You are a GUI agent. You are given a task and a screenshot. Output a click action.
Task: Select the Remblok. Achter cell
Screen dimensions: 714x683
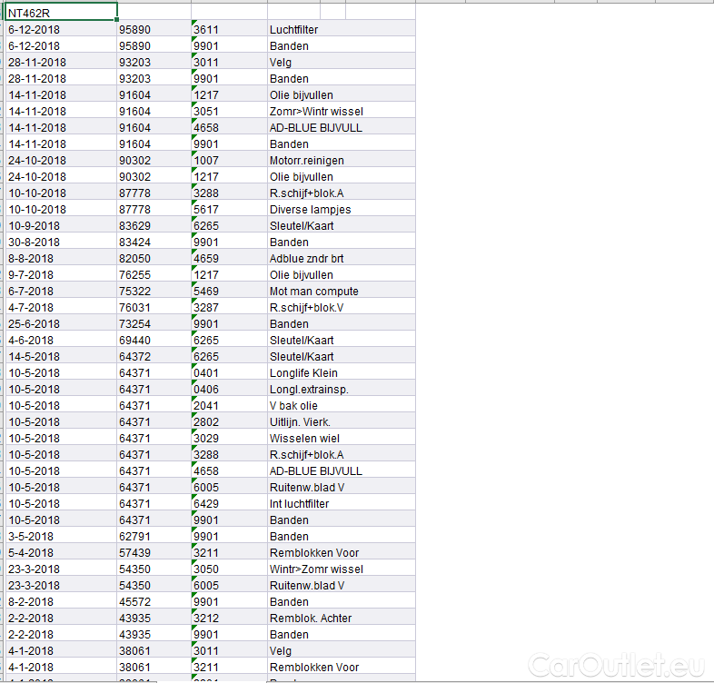(311, 618)
